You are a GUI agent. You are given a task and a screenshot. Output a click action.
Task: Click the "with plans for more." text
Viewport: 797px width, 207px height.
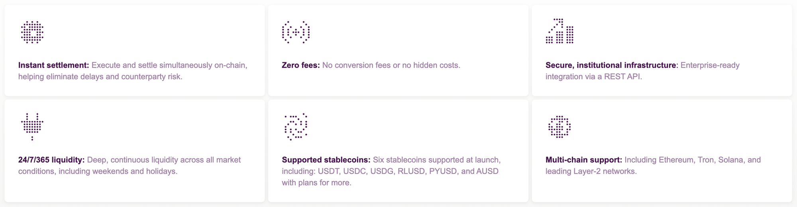[x=316, y=183]
